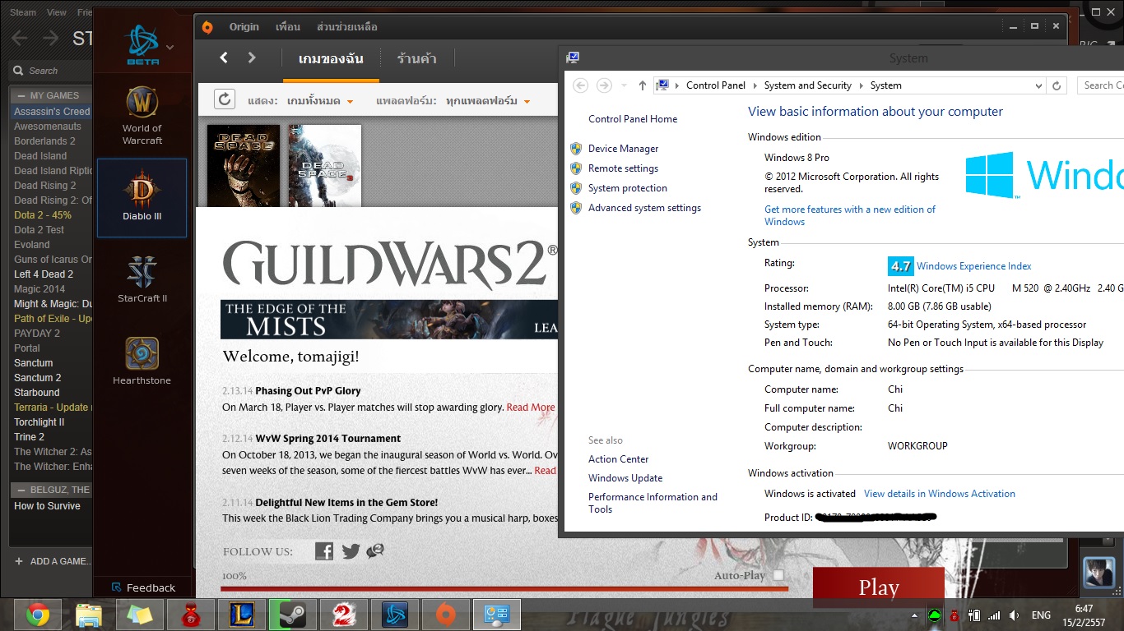The image size is (1124, 631).
Task: Open the Control Panel address bar dropdown
Action: [1038, 85]
